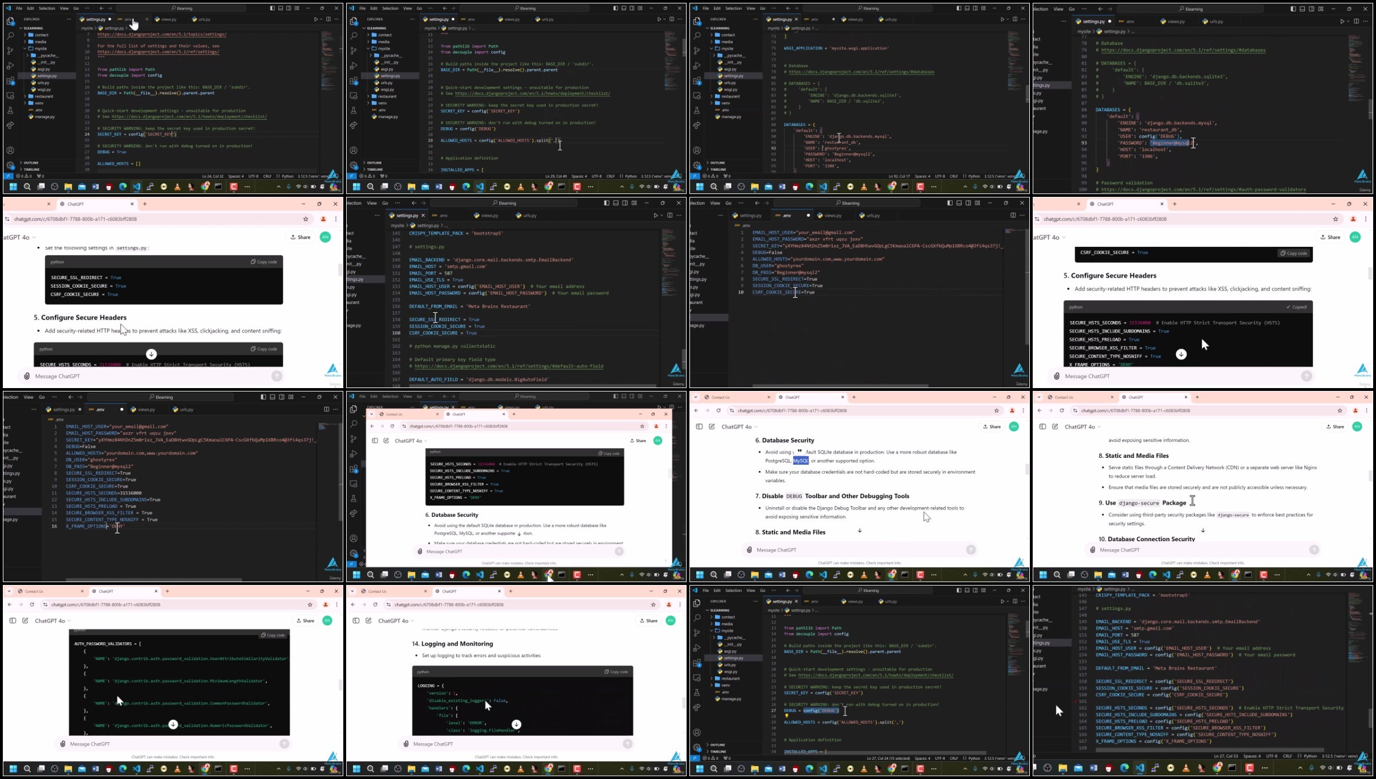Image resolution: width=1376 pixels, height=779 pixels.
Task: Click the lightbulb under DEBUG = config('DEBUG')
Action: tap(786, 716)
